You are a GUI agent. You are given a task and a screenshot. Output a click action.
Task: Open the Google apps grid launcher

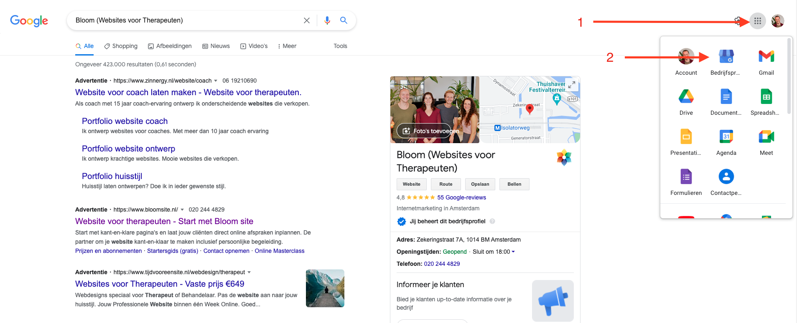pyautogui.click(x=757, y=21)
